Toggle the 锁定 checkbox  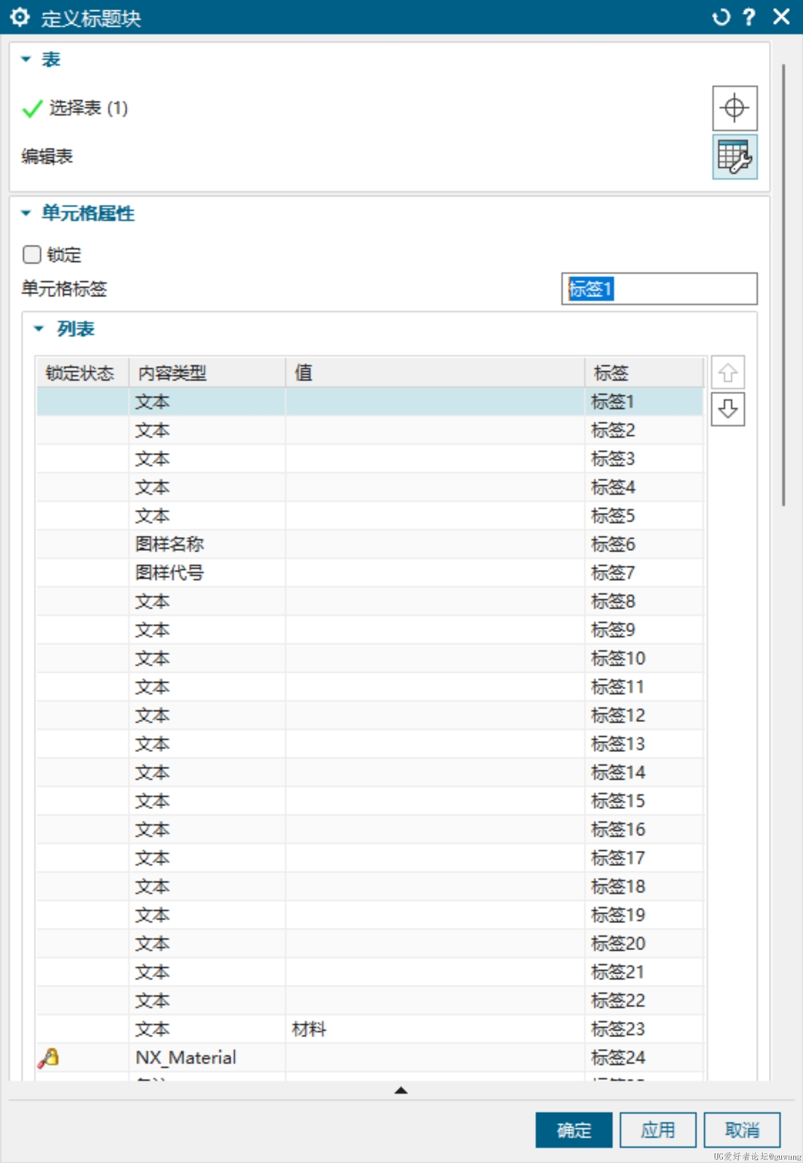[32, 254]
